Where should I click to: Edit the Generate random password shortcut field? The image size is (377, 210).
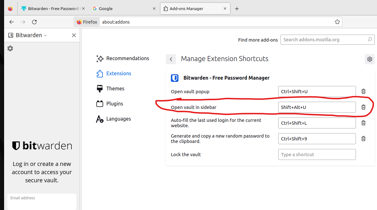tap(317, 139)
